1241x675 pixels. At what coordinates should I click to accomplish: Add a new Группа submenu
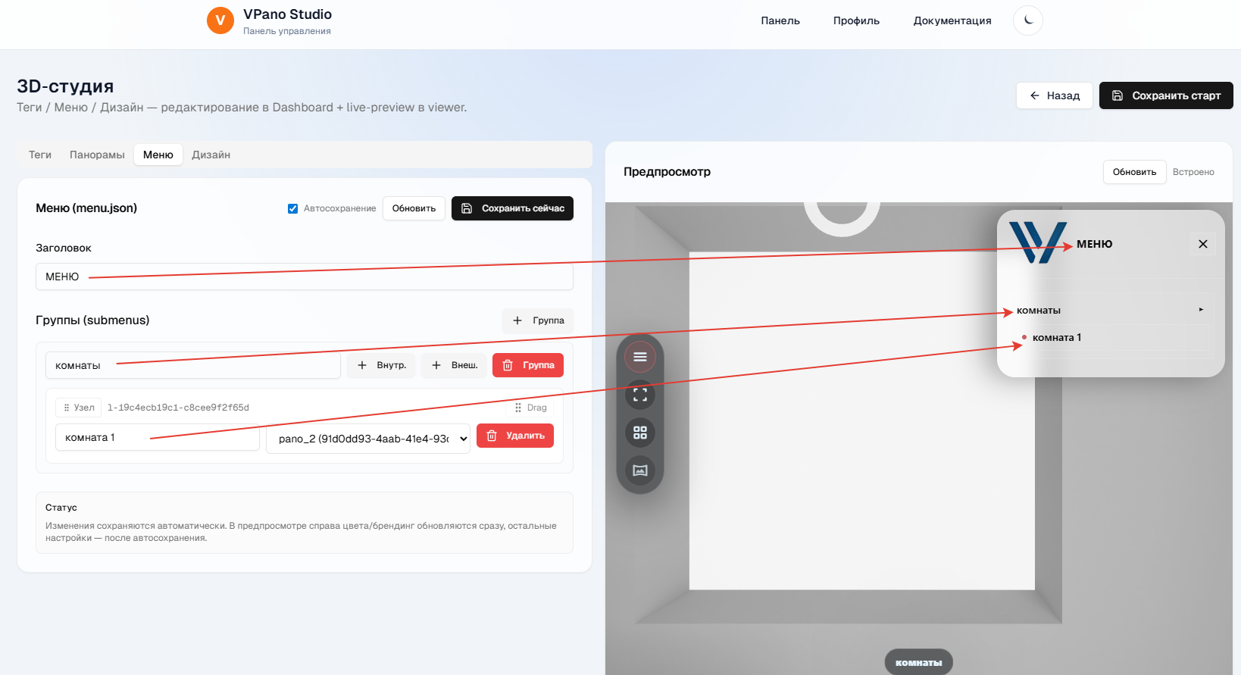coord(538,320)
